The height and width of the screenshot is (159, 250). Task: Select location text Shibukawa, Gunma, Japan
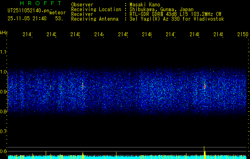pyautogui.click(x=161, y=10)
